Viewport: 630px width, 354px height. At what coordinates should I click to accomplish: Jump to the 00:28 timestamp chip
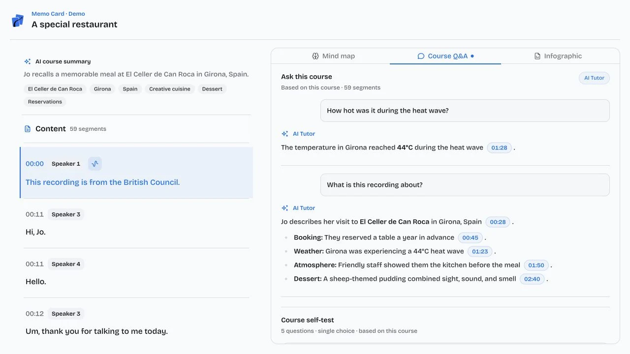(498, 222)
